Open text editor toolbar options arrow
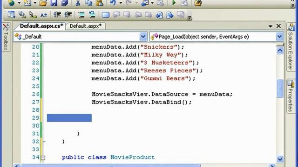The height and width of the screenshot is (167, 298). click(190, 18)
